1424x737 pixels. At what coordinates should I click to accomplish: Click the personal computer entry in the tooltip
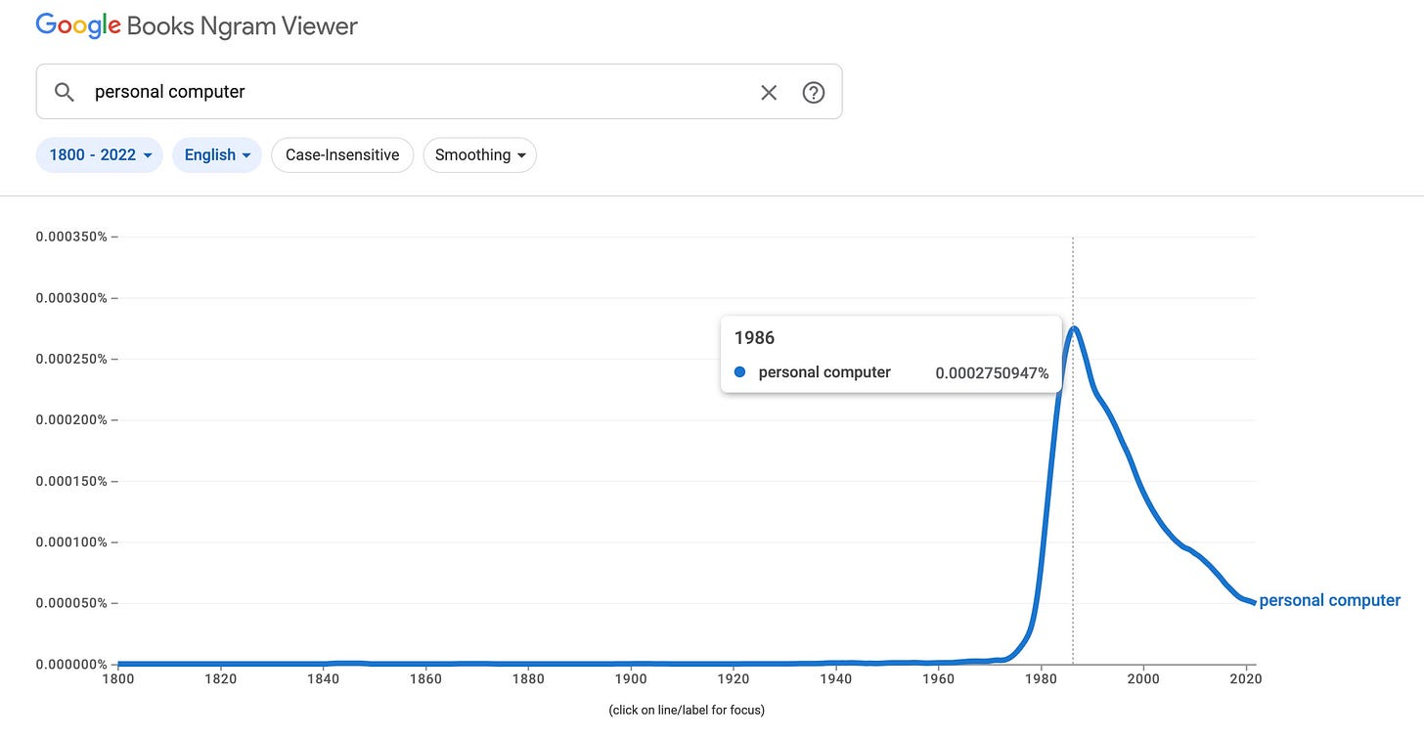click(824, 372)
